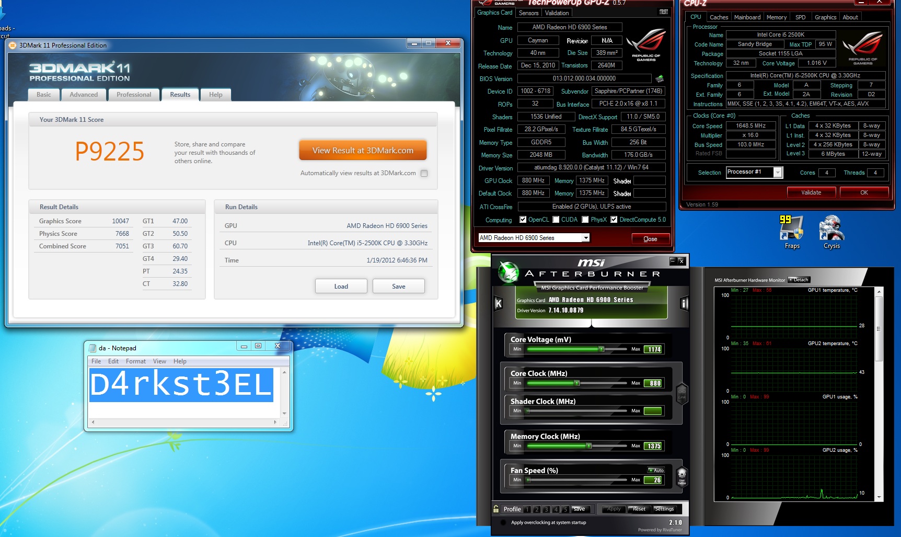Open the Crysis desktop shortcut
The image size is (901, 537).
click(831, 232)
